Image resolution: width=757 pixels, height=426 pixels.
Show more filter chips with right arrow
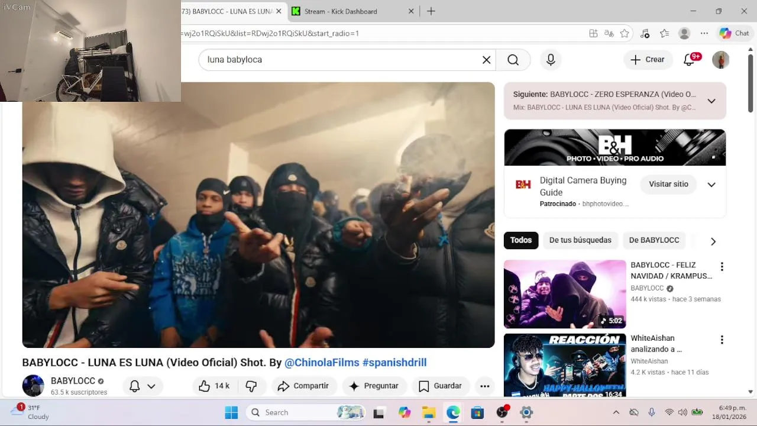(x=713, y=241)
